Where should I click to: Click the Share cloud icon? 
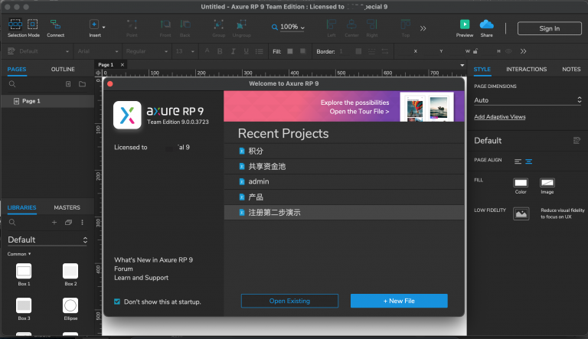(486, 24)
